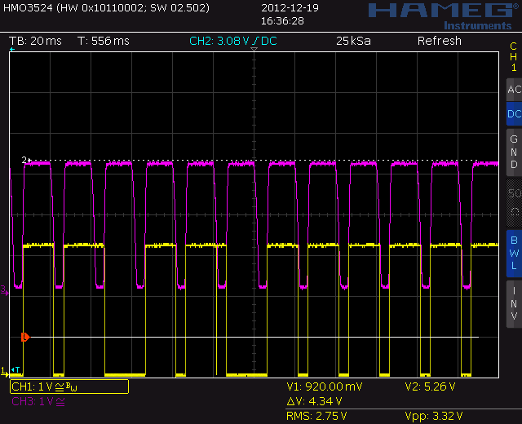
Task: Toggle the INV invert channel option
Action: (x=514, y=304)
